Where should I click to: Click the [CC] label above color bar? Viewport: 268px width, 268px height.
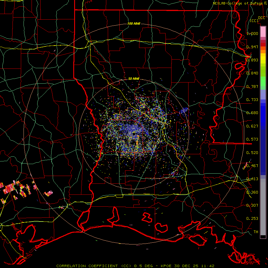(254, 21)
